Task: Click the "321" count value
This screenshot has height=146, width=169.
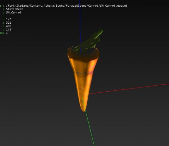Action: click(x=9, y=23)
